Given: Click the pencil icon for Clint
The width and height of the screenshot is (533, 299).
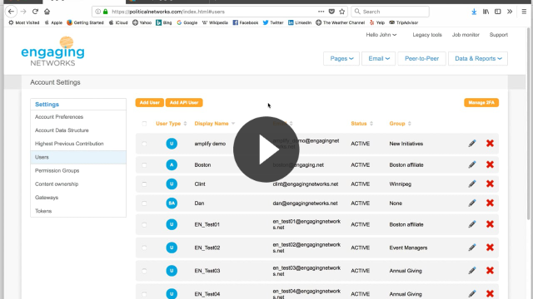Looking at the screenshot, I should click(472, 184).
